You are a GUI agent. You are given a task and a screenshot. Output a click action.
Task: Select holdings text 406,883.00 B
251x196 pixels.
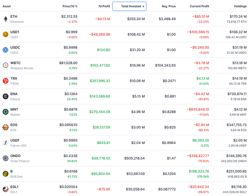click(237, 177)
